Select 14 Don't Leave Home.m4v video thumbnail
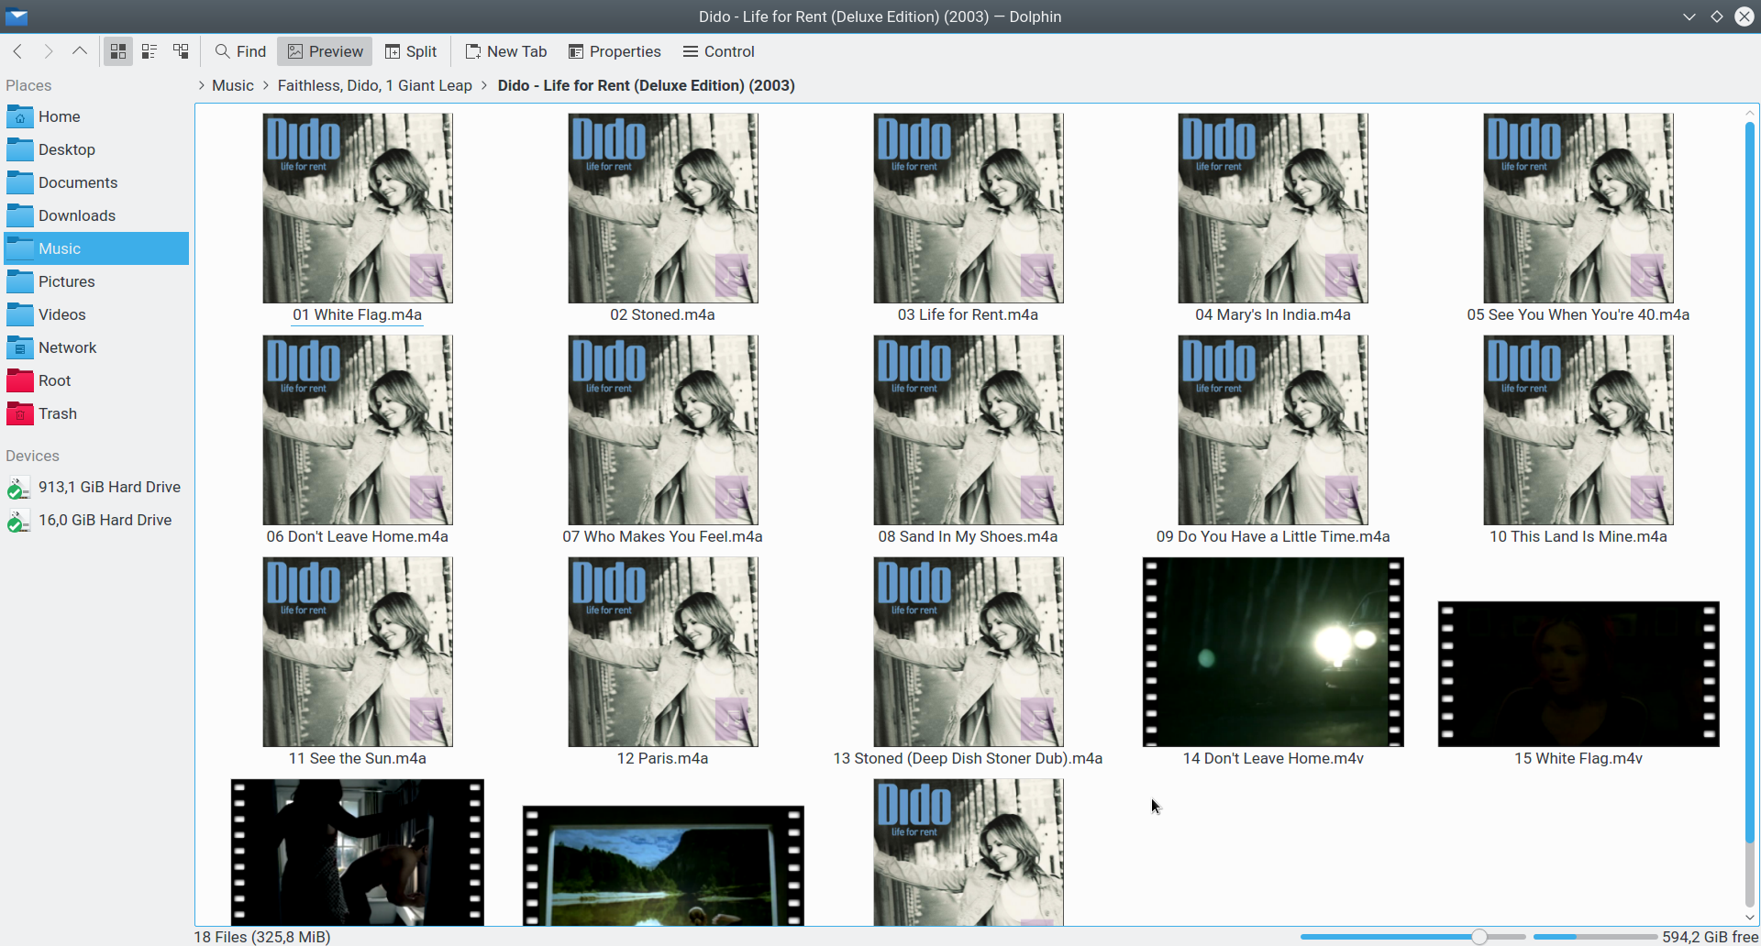This screenshot has width=1761, height=946. click(x=1273, y=652)
